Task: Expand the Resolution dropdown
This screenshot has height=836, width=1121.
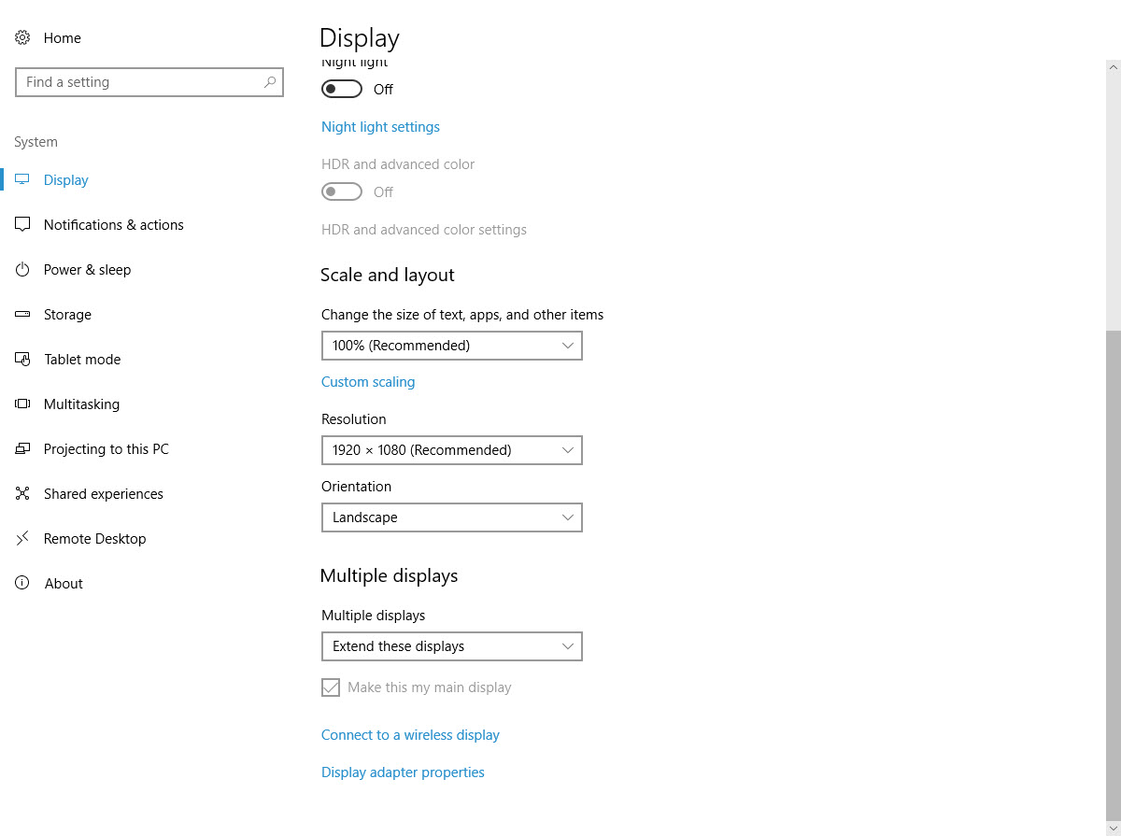Action: 452,450
